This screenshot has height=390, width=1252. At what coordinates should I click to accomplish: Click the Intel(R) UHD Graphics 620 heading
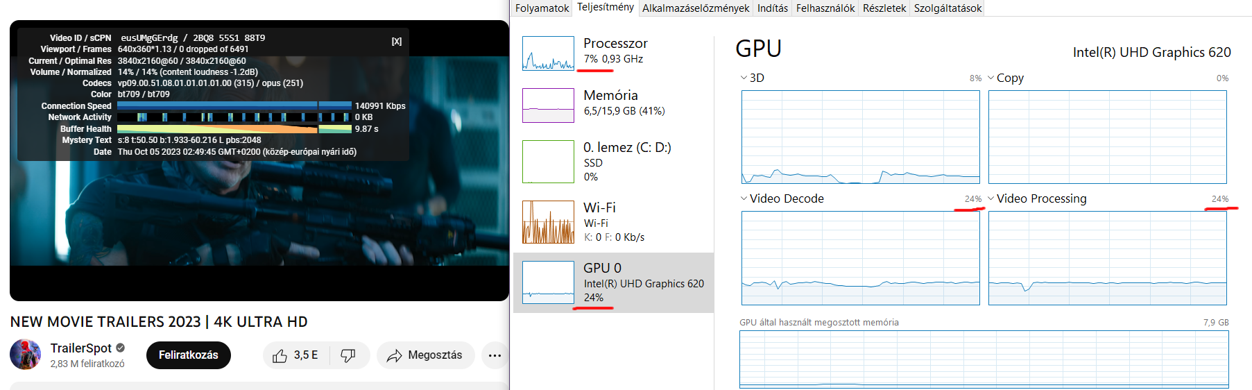[x=1151, y=52]
